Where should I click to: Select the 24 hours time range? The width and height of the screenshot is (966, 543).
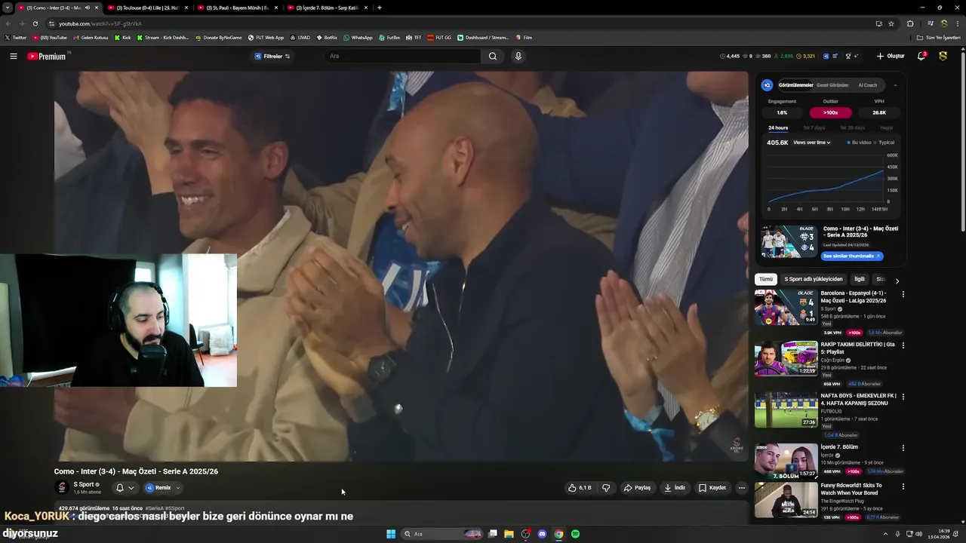click(778, 128)
